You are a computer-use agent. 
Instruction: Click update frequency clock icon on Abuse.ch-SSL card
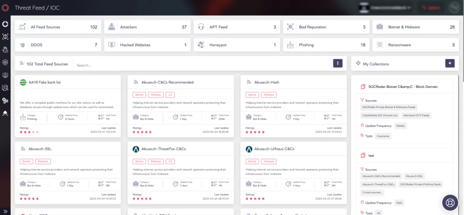pyautogui.click(x=63, y=184)
